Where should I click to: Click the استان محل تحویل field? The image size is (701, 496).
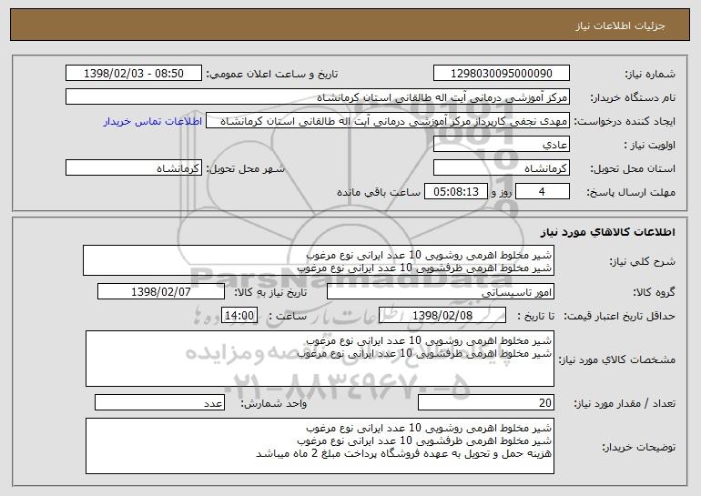click(x=501, y=168)
